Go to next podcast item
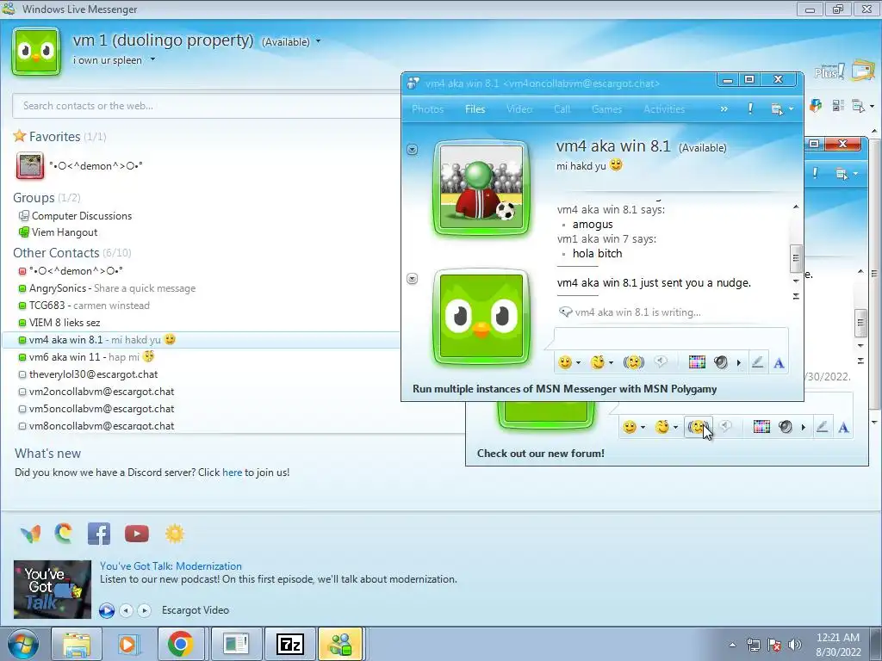The image size is (882, 661). [x=144, y=610]
